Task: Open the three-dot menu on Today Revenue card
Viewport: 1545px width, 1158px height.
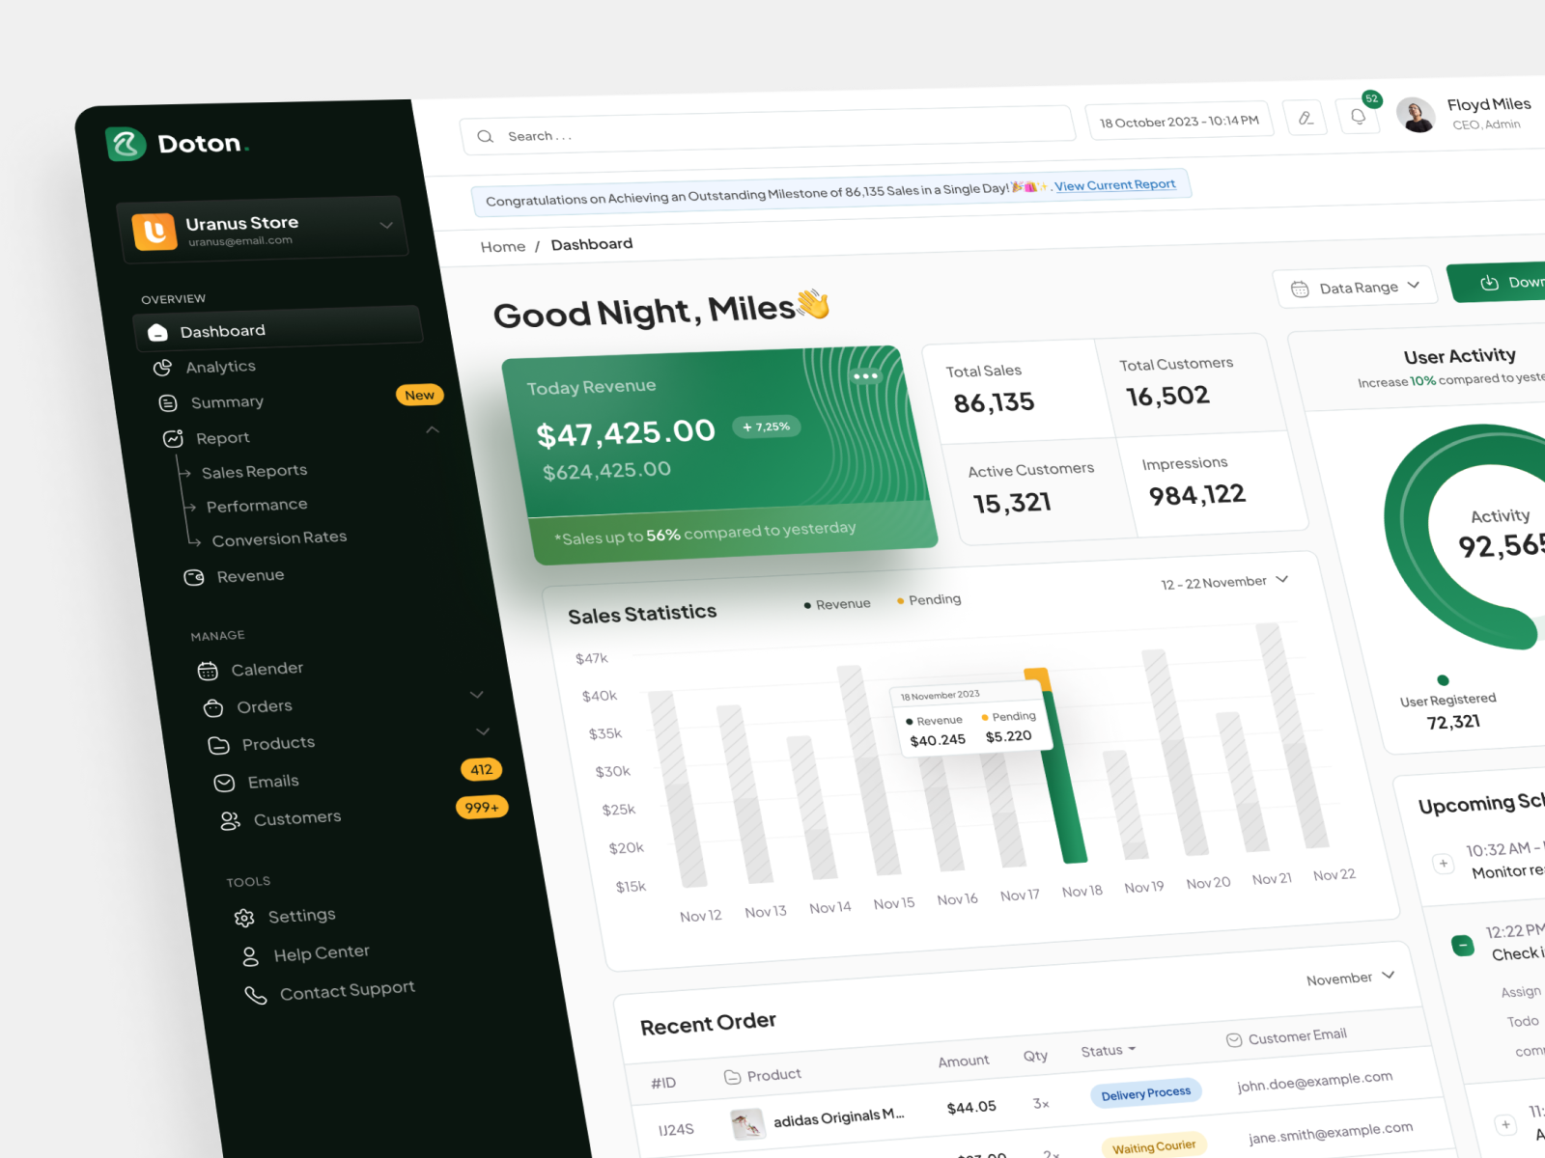Action: (866, 376)
